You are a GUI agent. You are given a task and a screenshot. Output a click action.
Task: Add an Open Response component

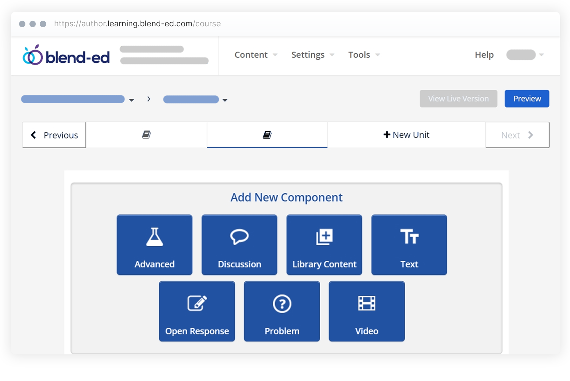point(197,311)
